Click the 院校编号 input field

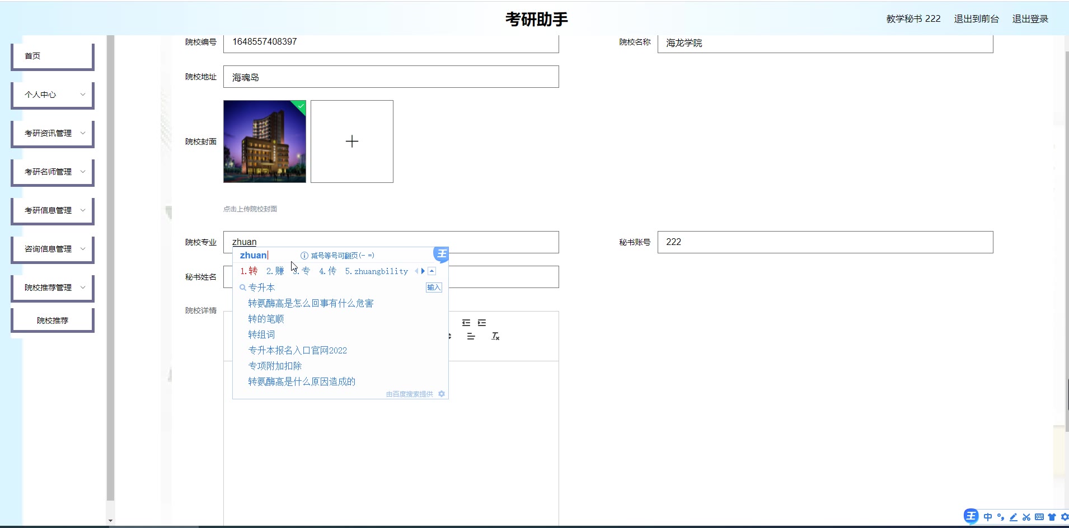(x=391, y=43)
